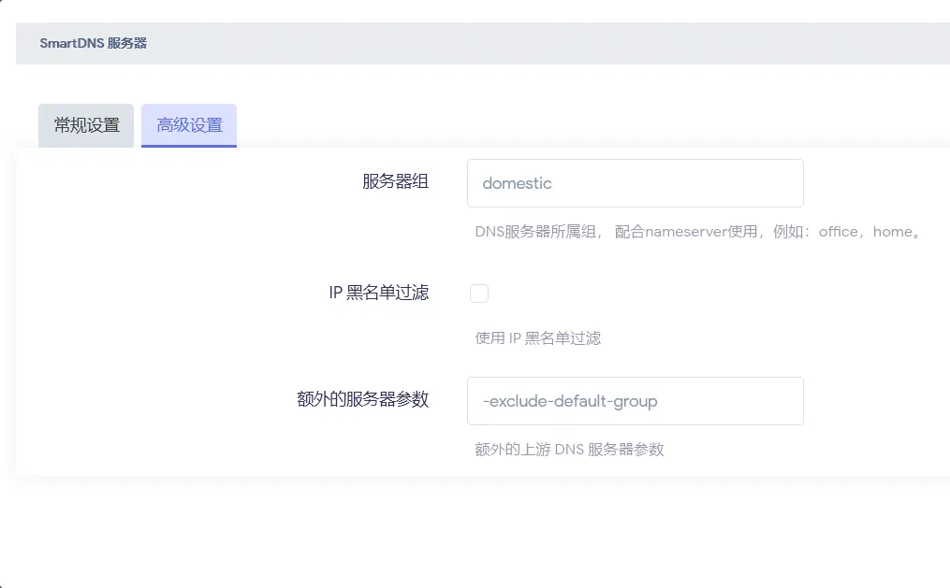Open the advanced settings tab again
Image resolution: width=950 pixels, height=588 pixels.
pos(188,124)
